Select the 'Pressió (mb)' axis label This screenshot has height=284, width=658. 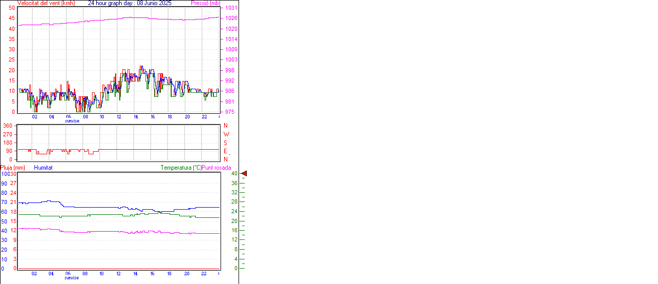click(x=205, y=3)
